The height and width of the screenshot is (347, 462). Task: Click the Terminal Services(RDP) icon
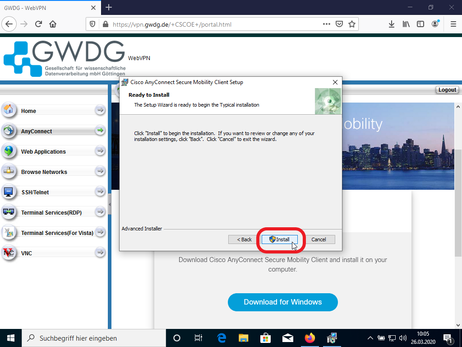pyautogui.click(x=9, y=212)
